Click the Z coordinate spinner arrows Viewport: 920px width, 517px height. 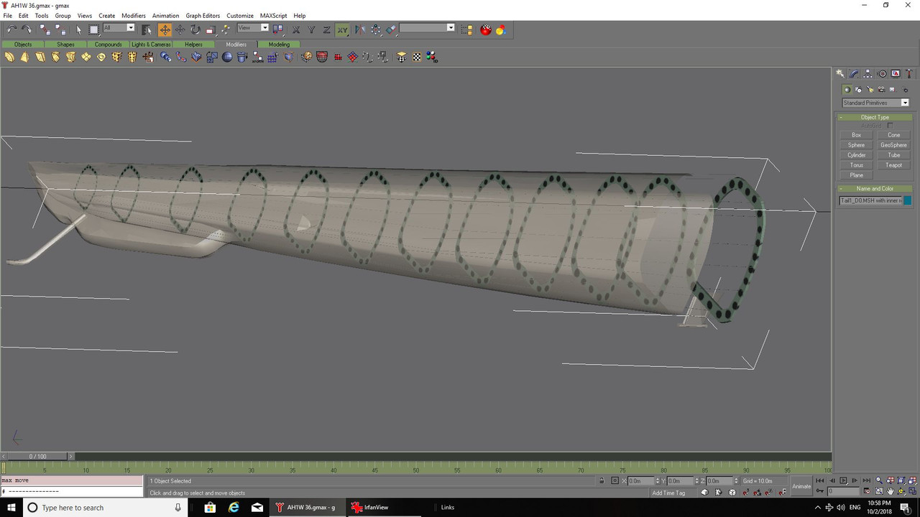[735, 480]
